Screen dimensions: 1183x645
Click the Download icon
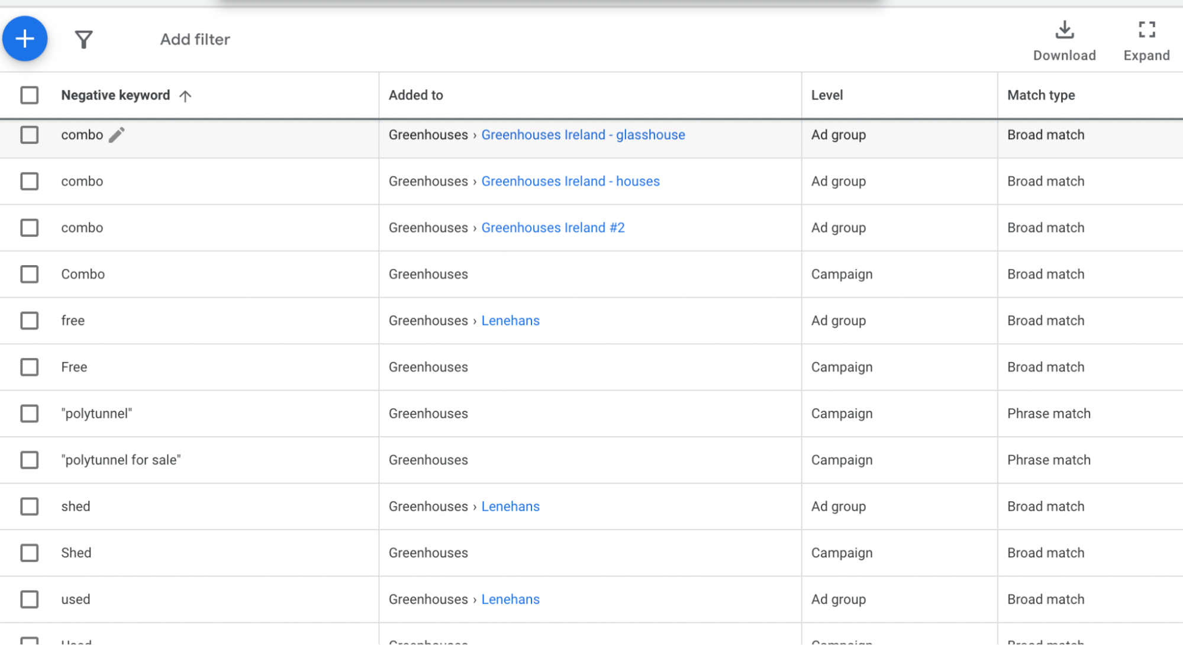(1064, 32)
